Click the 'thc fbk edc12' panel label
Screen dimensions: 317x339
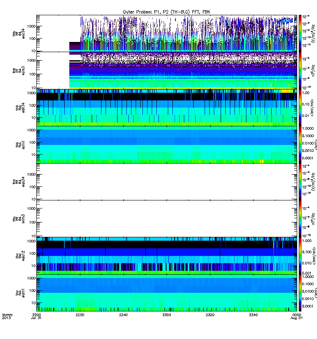pyautogui.click(x=20, y=256)
